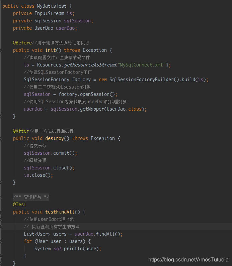Click the List<User> type declaration
This screenshot has width=232, height=266.
(x=37, y=234)
